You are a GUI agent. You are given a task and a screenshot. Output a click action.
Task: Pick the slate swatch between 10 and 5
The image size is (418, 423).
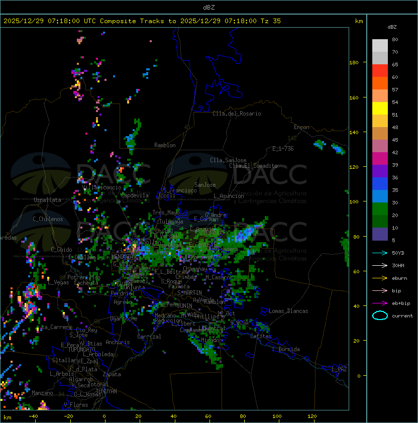point(380,234)
